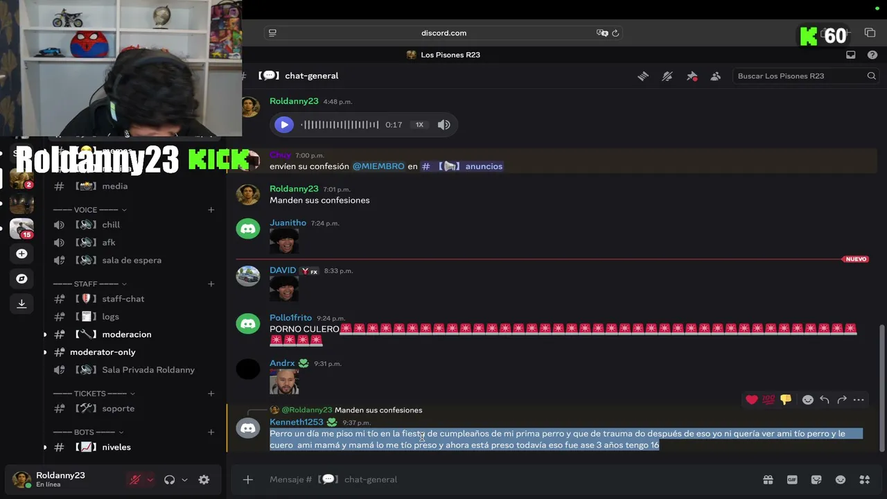Viewport: 887px width, 499px height.
Task: Open pinned messages
Action: (692, 76)
